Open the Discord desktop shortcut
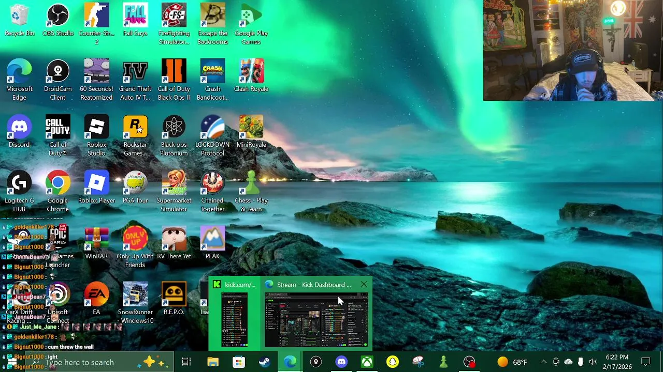 click(x=19, y=132)
